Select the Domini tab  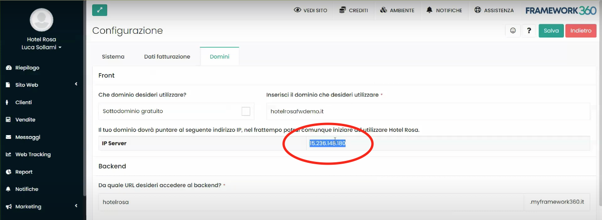[x=220, y=56]
